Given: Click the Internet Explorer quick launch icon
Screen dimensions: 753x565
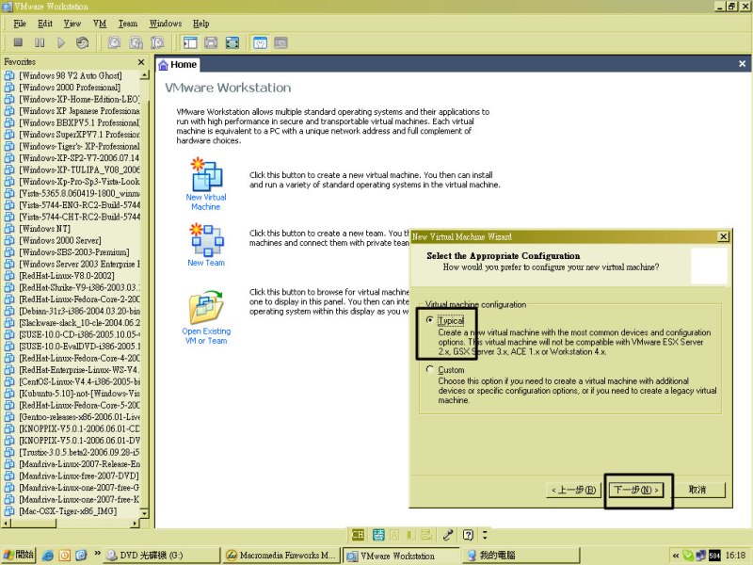Looking at the screenshot, I should click(48, 556).
